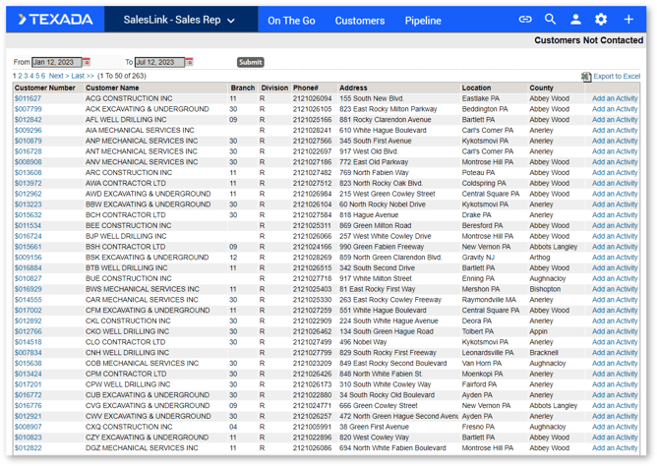The image size is (657, 466).
Task: Switch to the On The Go tab
Action: (291, 21)
